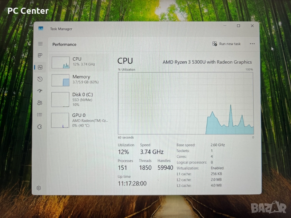Switch to the Users page icon

[x=40, y=103]
